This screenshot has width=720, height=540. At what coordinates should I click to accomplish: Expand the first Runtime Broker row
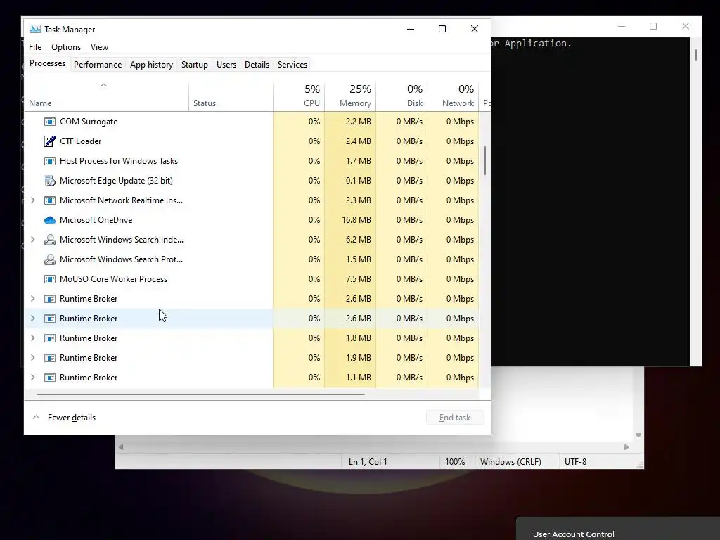point(32,299)
